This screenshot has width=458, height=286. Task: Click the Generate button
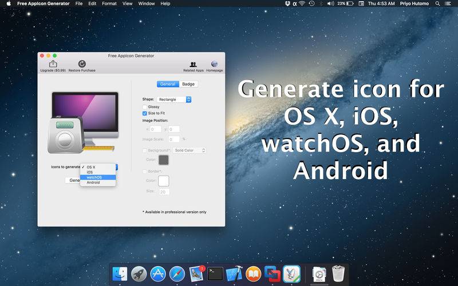(73, 180)
